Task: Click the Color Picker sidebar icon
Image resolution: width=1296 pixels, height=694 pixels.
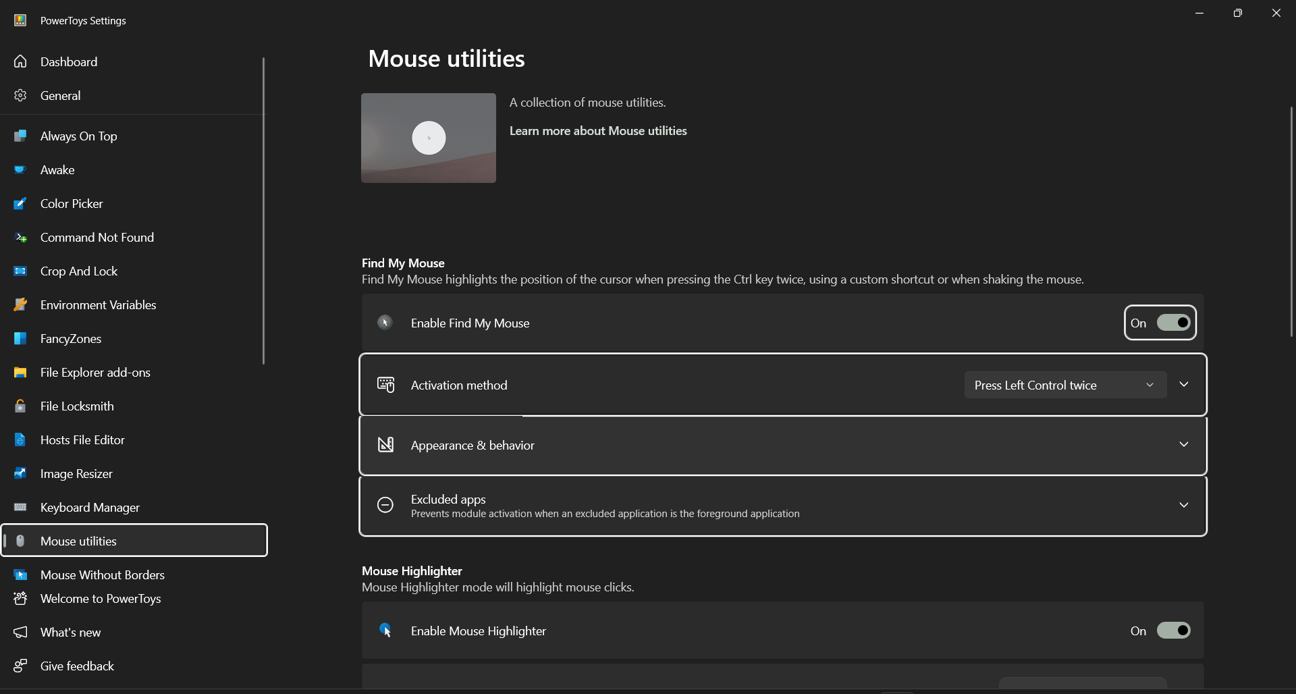Action: (x=20, y=203)
